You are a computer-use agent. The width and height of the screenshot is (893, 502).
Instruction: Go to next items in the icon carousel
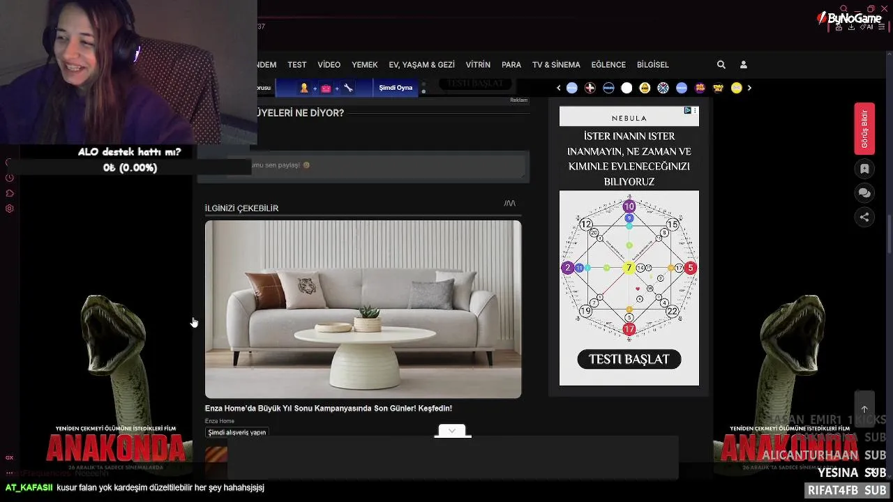(x=749, y=88)
